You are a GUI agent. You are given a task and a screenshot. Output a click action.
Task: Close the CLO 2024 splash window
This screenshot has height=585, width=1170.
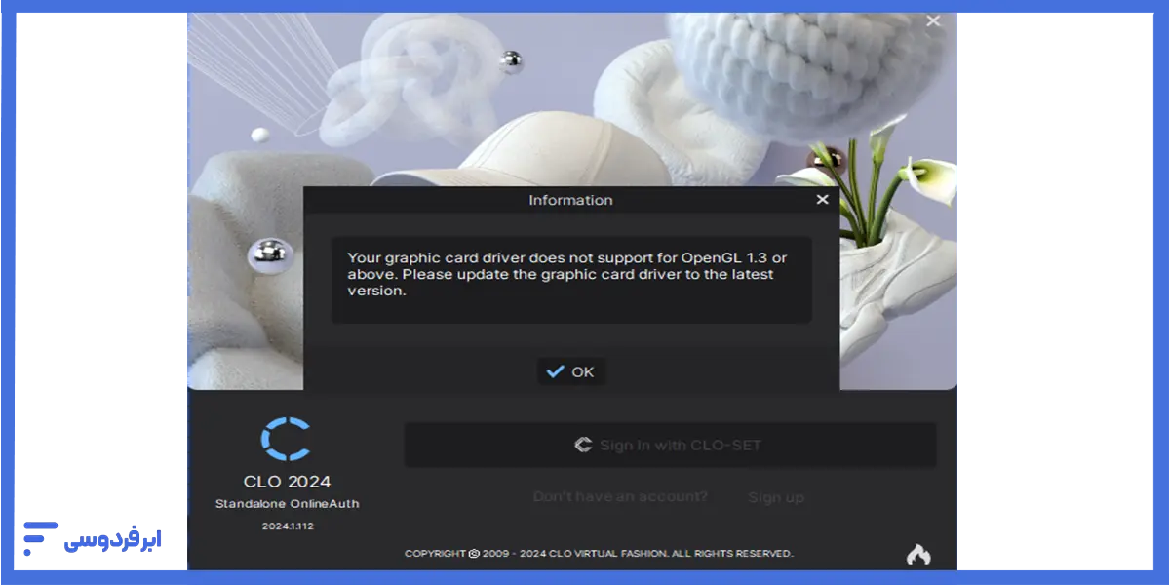coord(933,20)
